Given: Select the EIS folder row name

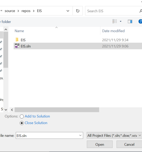Looking at the screenshot, I should [23, 40].
